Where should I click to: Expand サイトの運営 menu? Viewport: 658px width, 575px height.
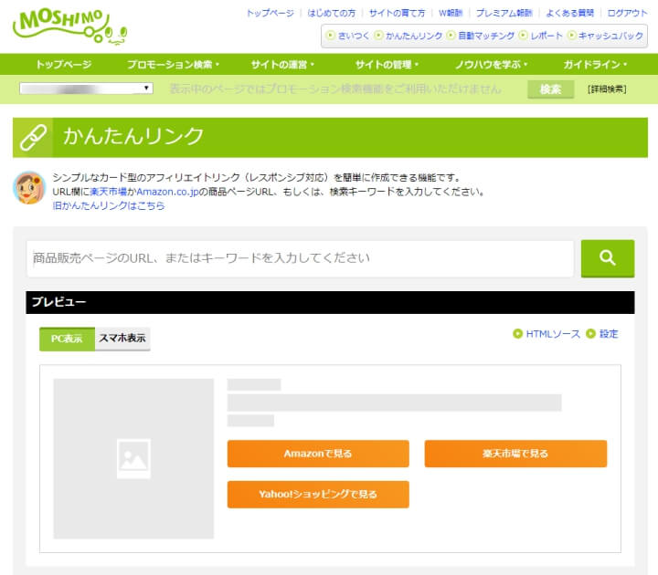(282, 65)
